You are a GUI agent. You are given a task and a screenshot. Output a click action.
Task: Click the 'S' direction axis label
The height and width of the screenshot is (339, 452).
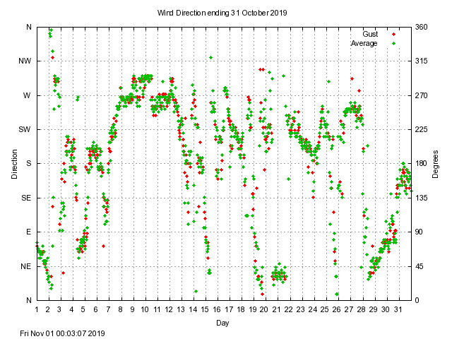[28, 163]
